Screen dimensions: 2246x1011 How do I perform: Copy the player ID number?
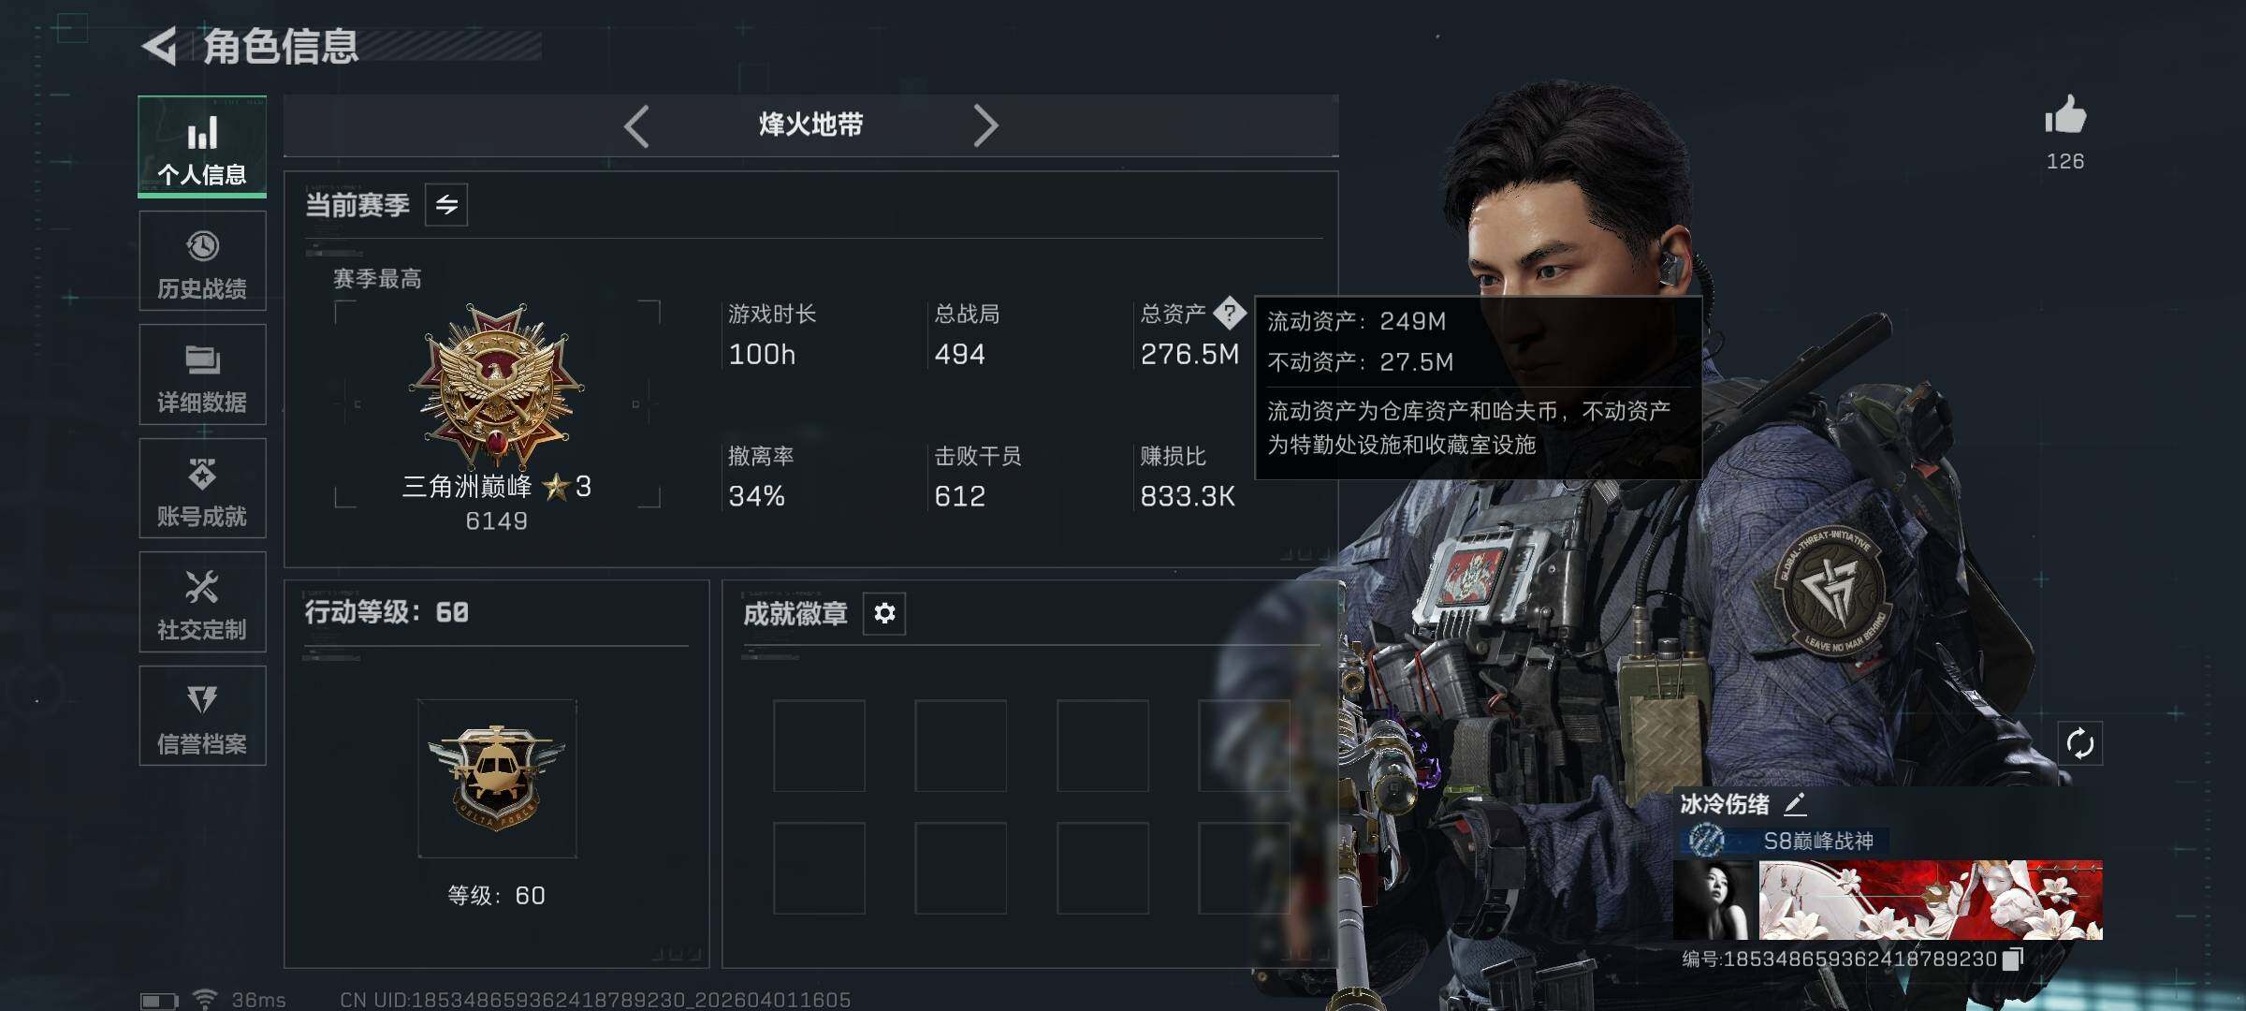pyautogui.click(x=2013, y=959)
